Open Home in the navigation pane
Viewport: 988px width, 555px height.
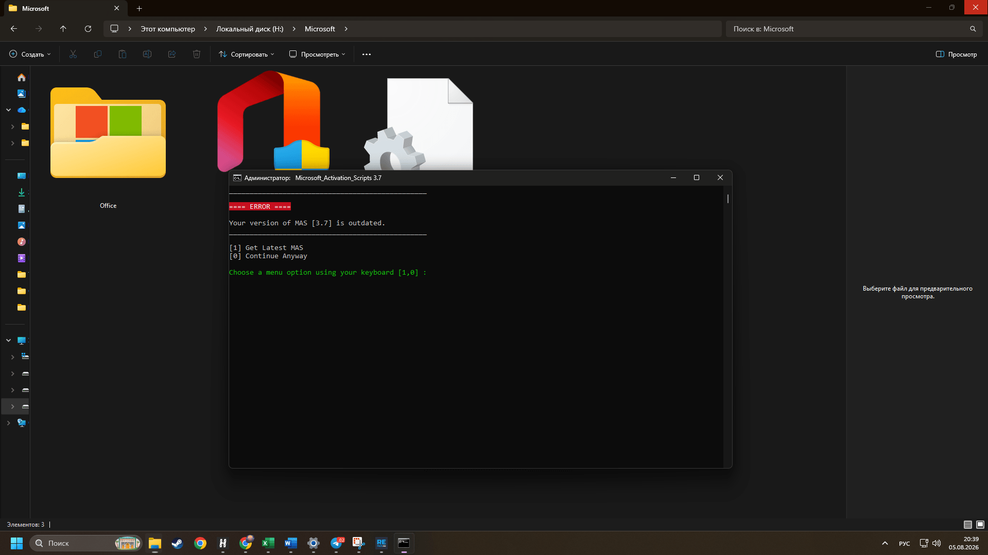pos(22,77)
